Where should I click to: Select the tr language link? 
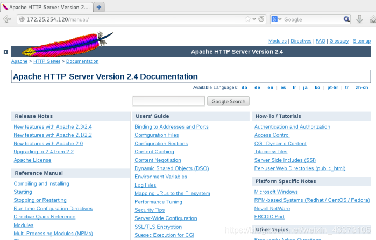click(x=346, y=87)
